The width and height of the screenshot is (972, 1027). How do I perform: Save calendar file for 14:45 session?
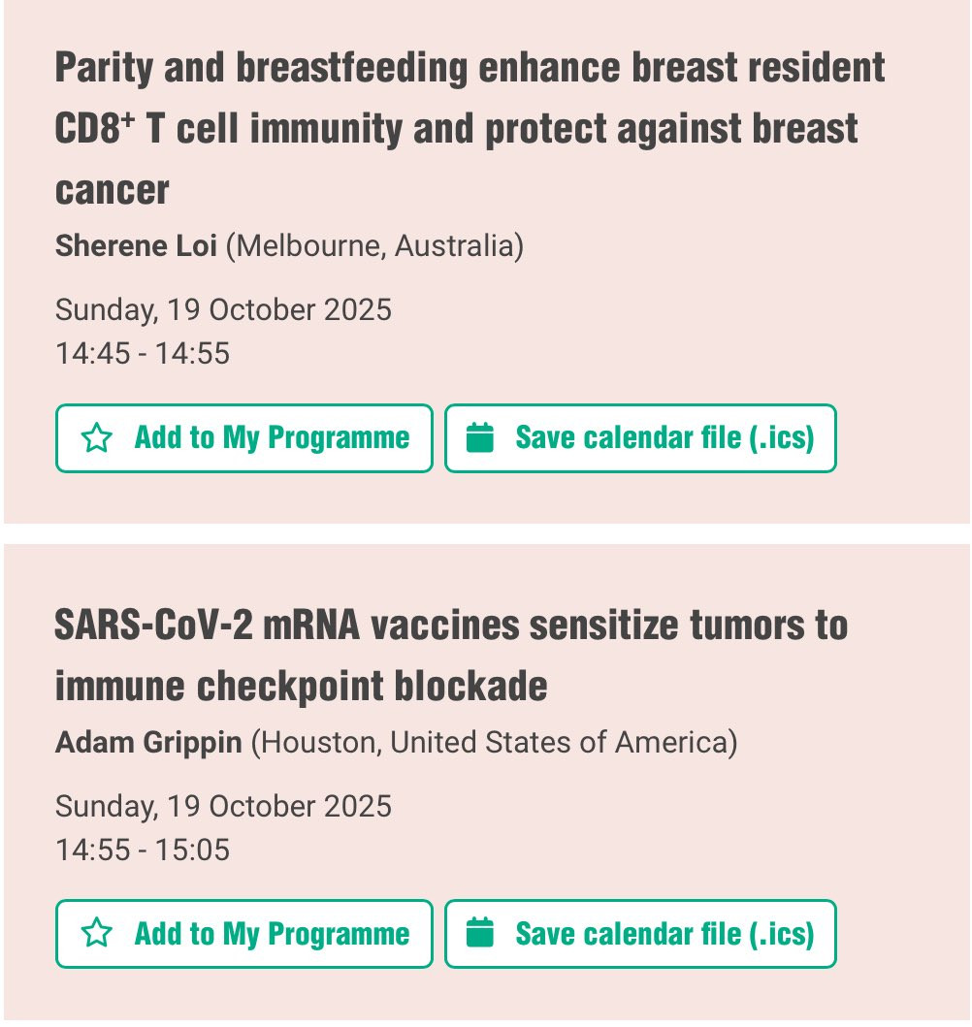[x=640, y=439]
